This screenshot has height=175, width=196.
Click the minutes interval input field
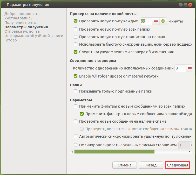pos(146,21)
